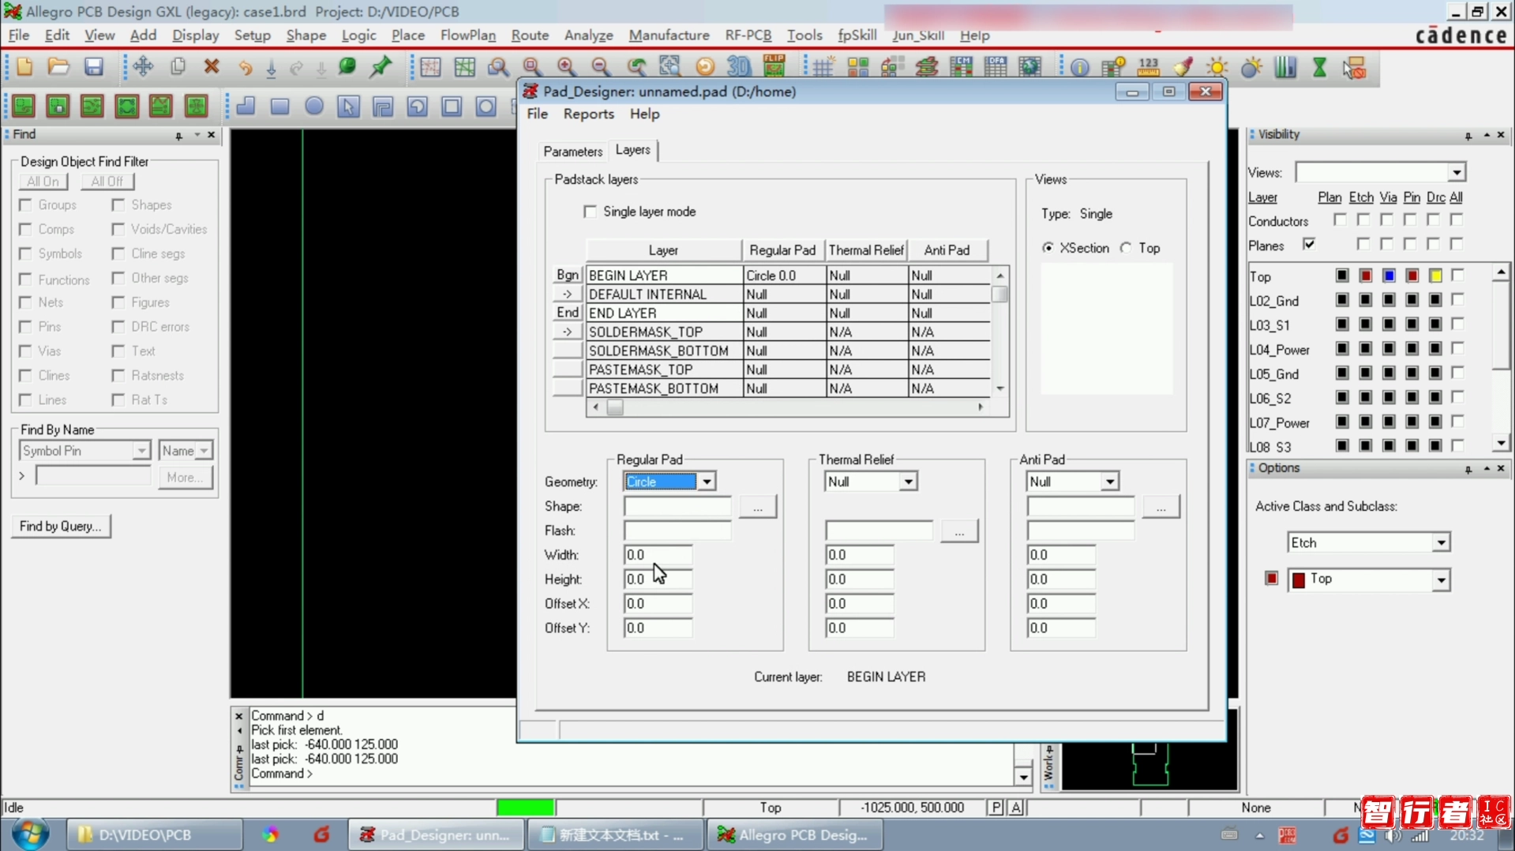Save the board with the floppy icon
1515x851 pixels.
pyautogui.click(x=94, y=67)
